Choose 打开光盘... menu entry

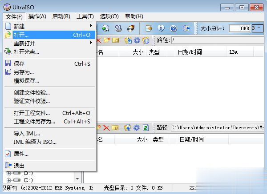point(49,51)
